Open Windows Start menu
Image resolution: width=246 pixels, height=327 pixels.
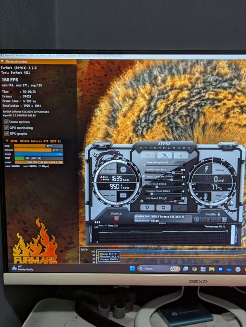133,269
